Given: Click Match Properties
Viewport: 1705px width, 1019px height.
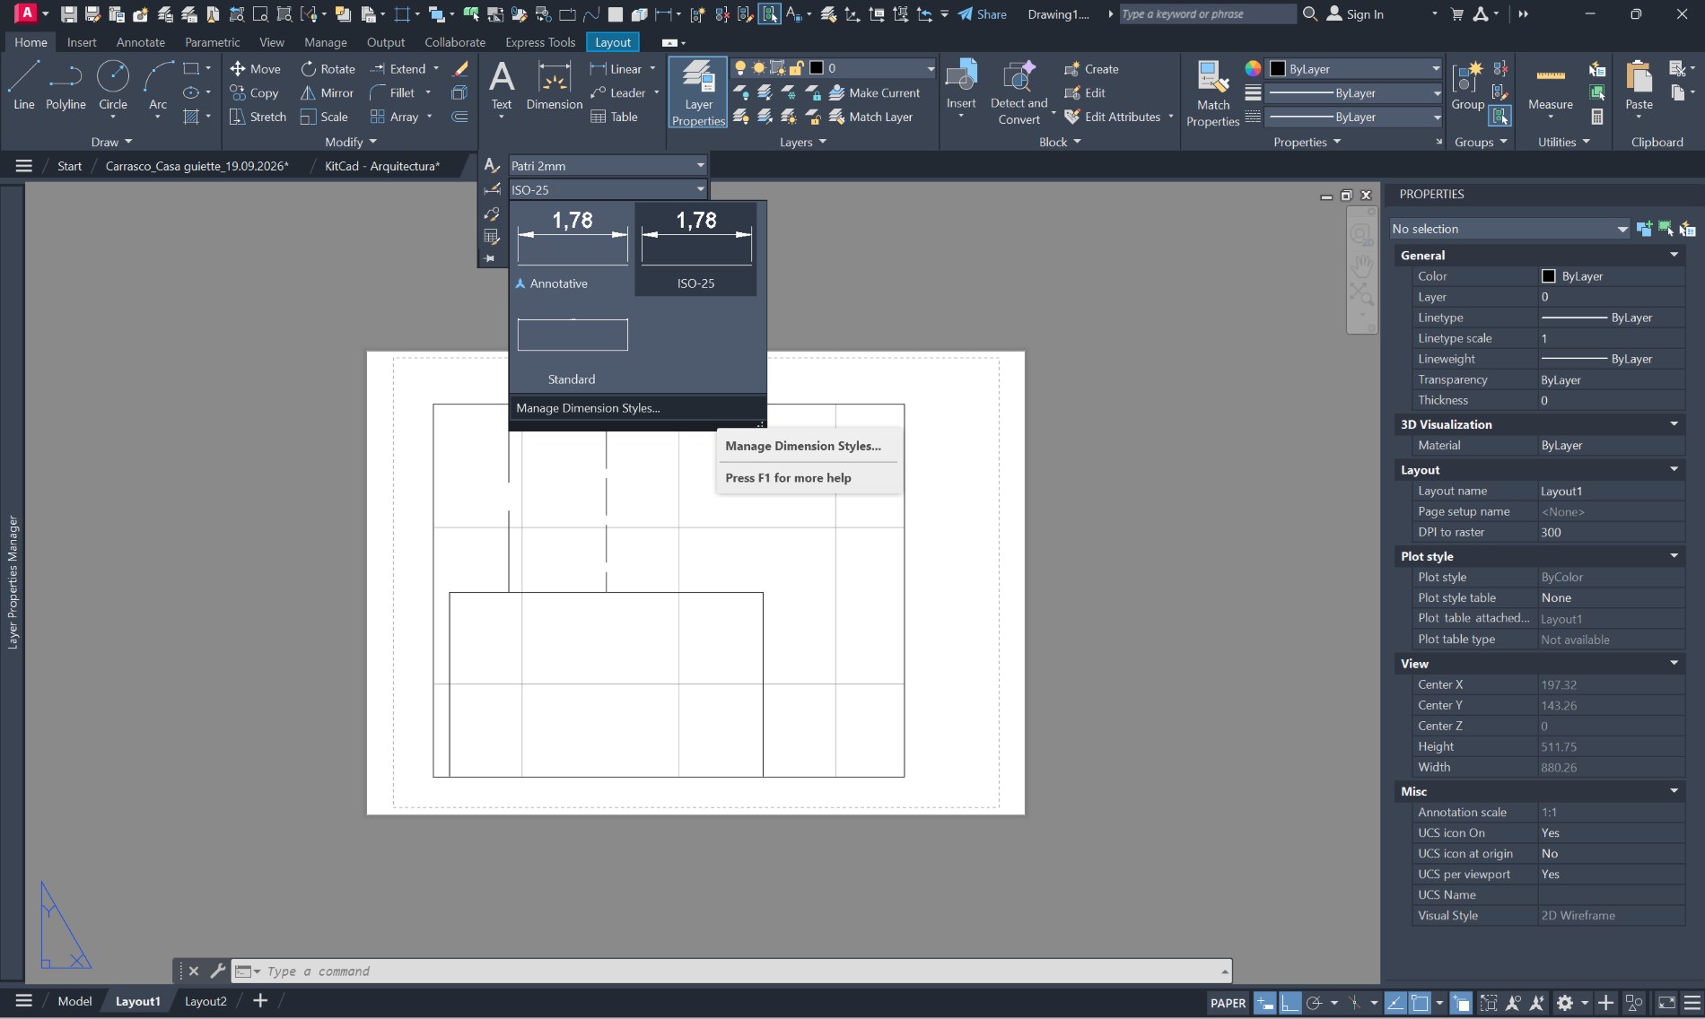Looking at the screenshot, I should [1212, 94].
